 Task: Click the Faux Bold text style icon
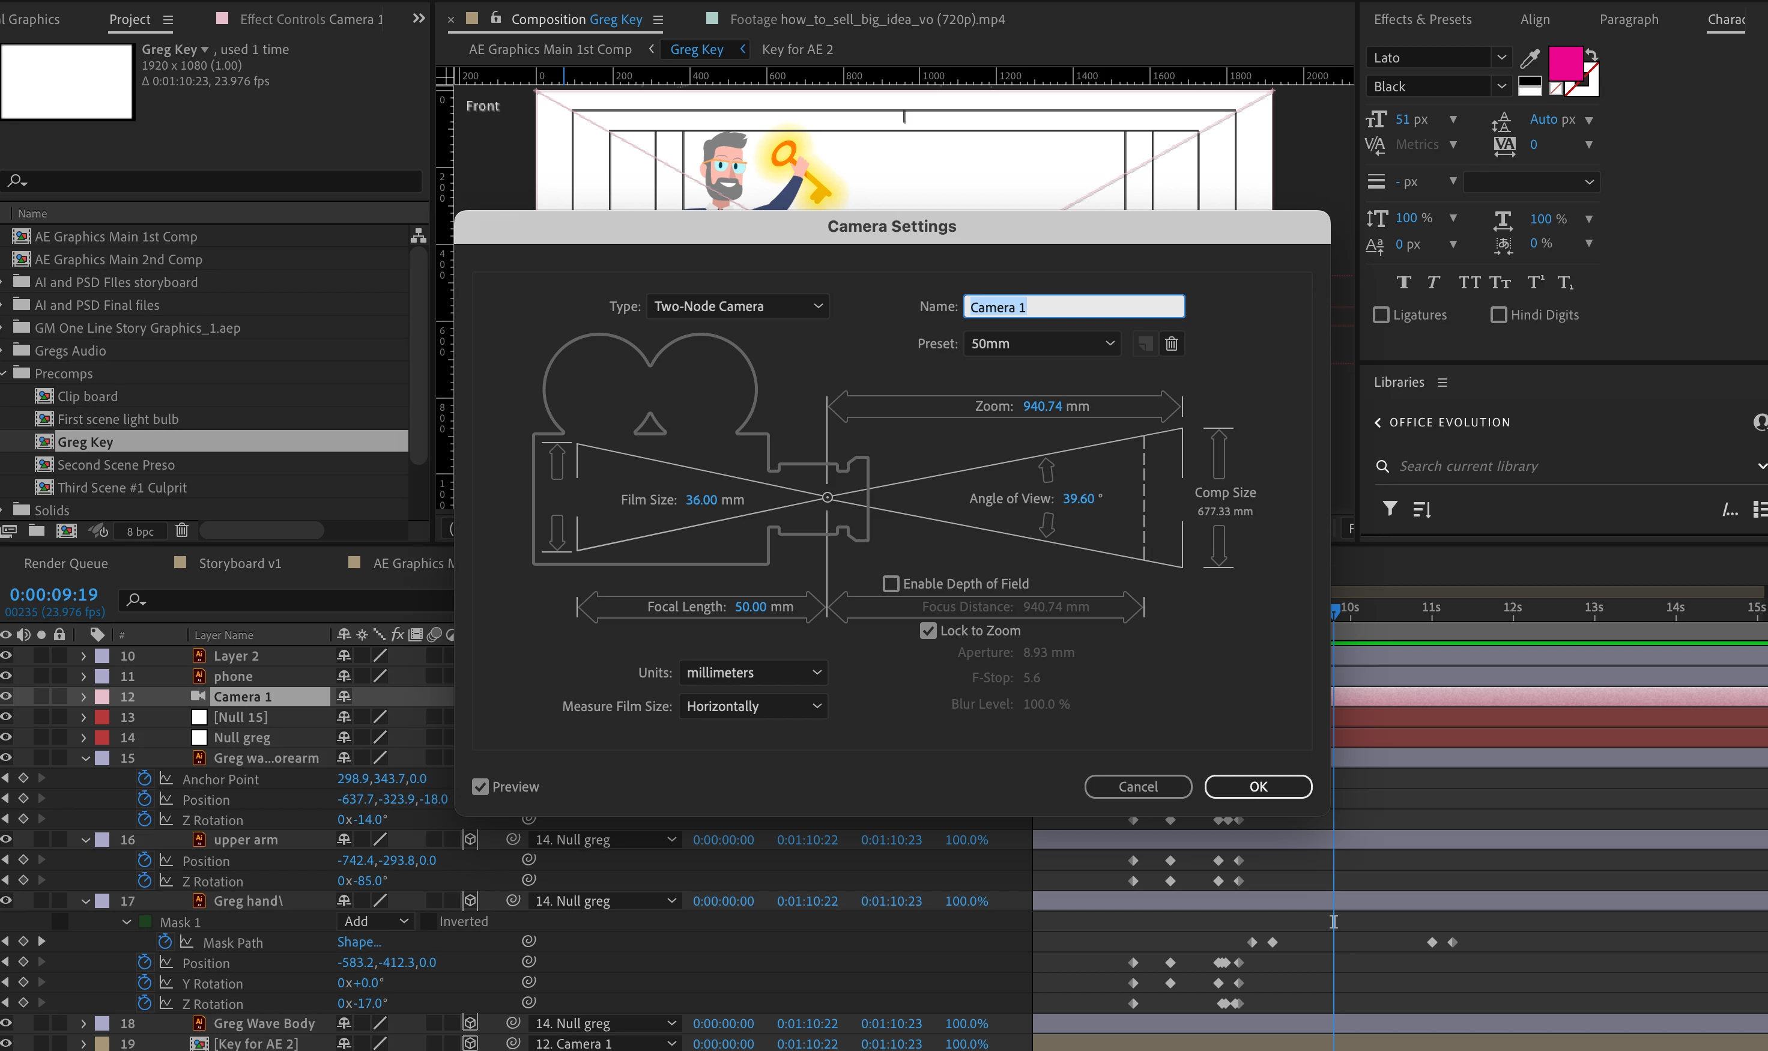click(1403, 283)
